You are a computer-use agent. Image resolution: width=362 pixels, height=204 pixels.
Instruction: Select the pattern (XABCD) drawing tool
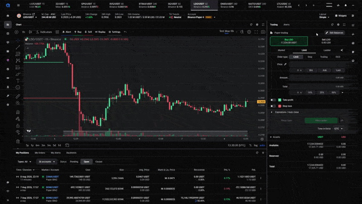18,61
